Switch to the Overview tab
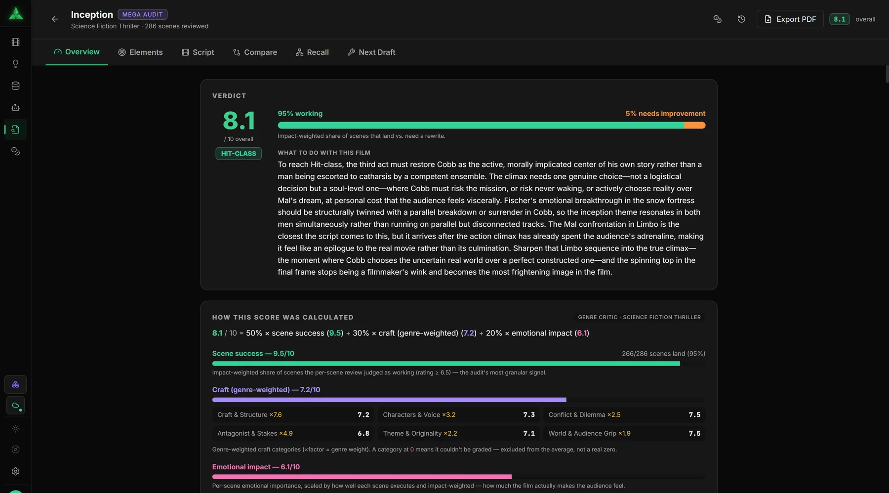The height and width of the screenshot is (493, 889). pyautogui.click(x=77, y=52)
